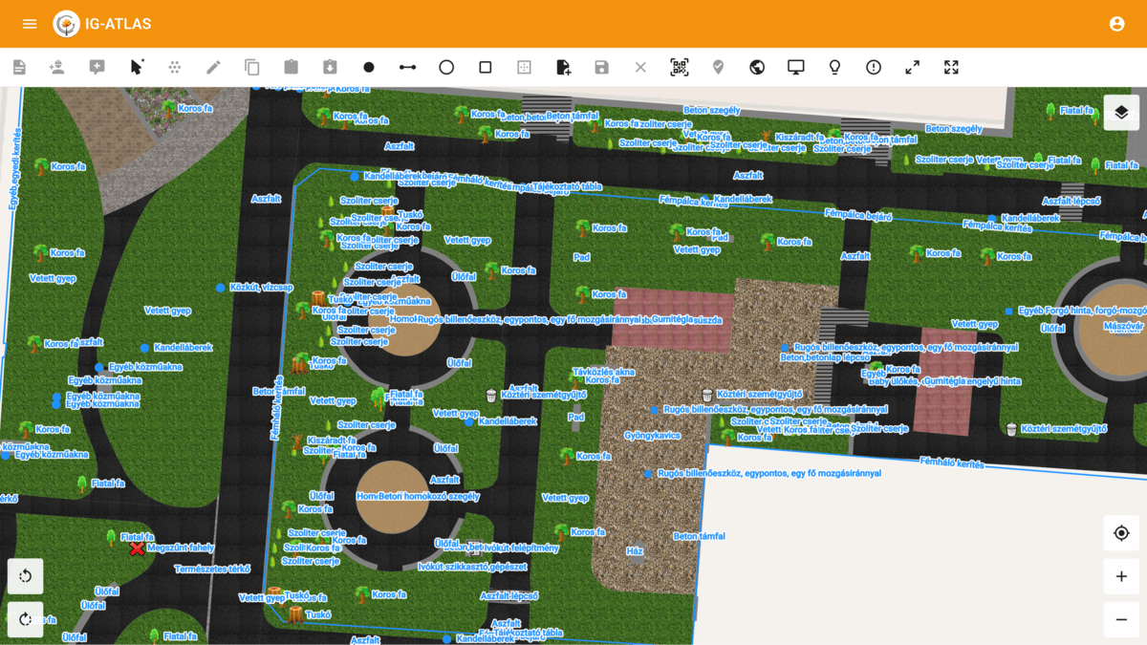Open the QR code scanner
This screenshot has height=645, width=1147.
coord(679,68)
